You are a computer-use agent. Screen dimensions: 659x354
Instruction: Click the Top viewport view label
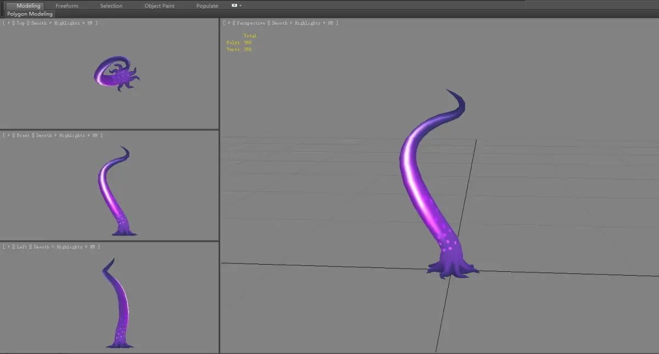(21, 23)
